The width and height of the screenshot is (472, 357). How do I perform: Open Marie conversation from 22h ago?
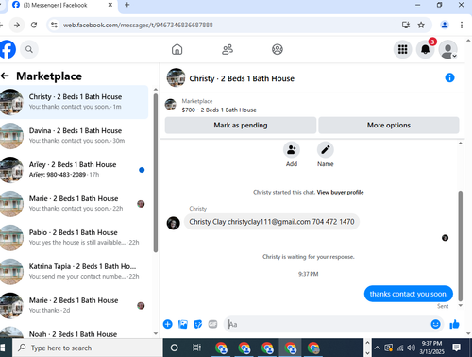pos(74,204)
